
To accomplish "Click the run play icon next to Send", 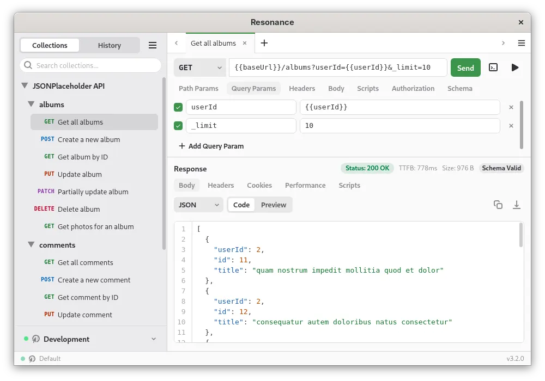I will (x=515, y=67).
